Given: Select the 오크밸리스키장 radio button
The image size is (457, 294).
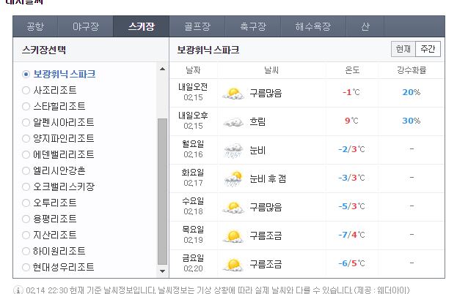Looking at the screenshot, I should click(26, 186).
